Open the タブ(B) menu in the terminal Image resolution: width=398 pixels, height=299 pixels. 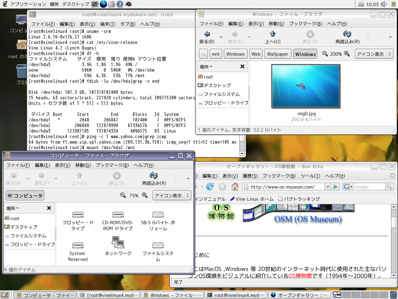click(127, 24)
